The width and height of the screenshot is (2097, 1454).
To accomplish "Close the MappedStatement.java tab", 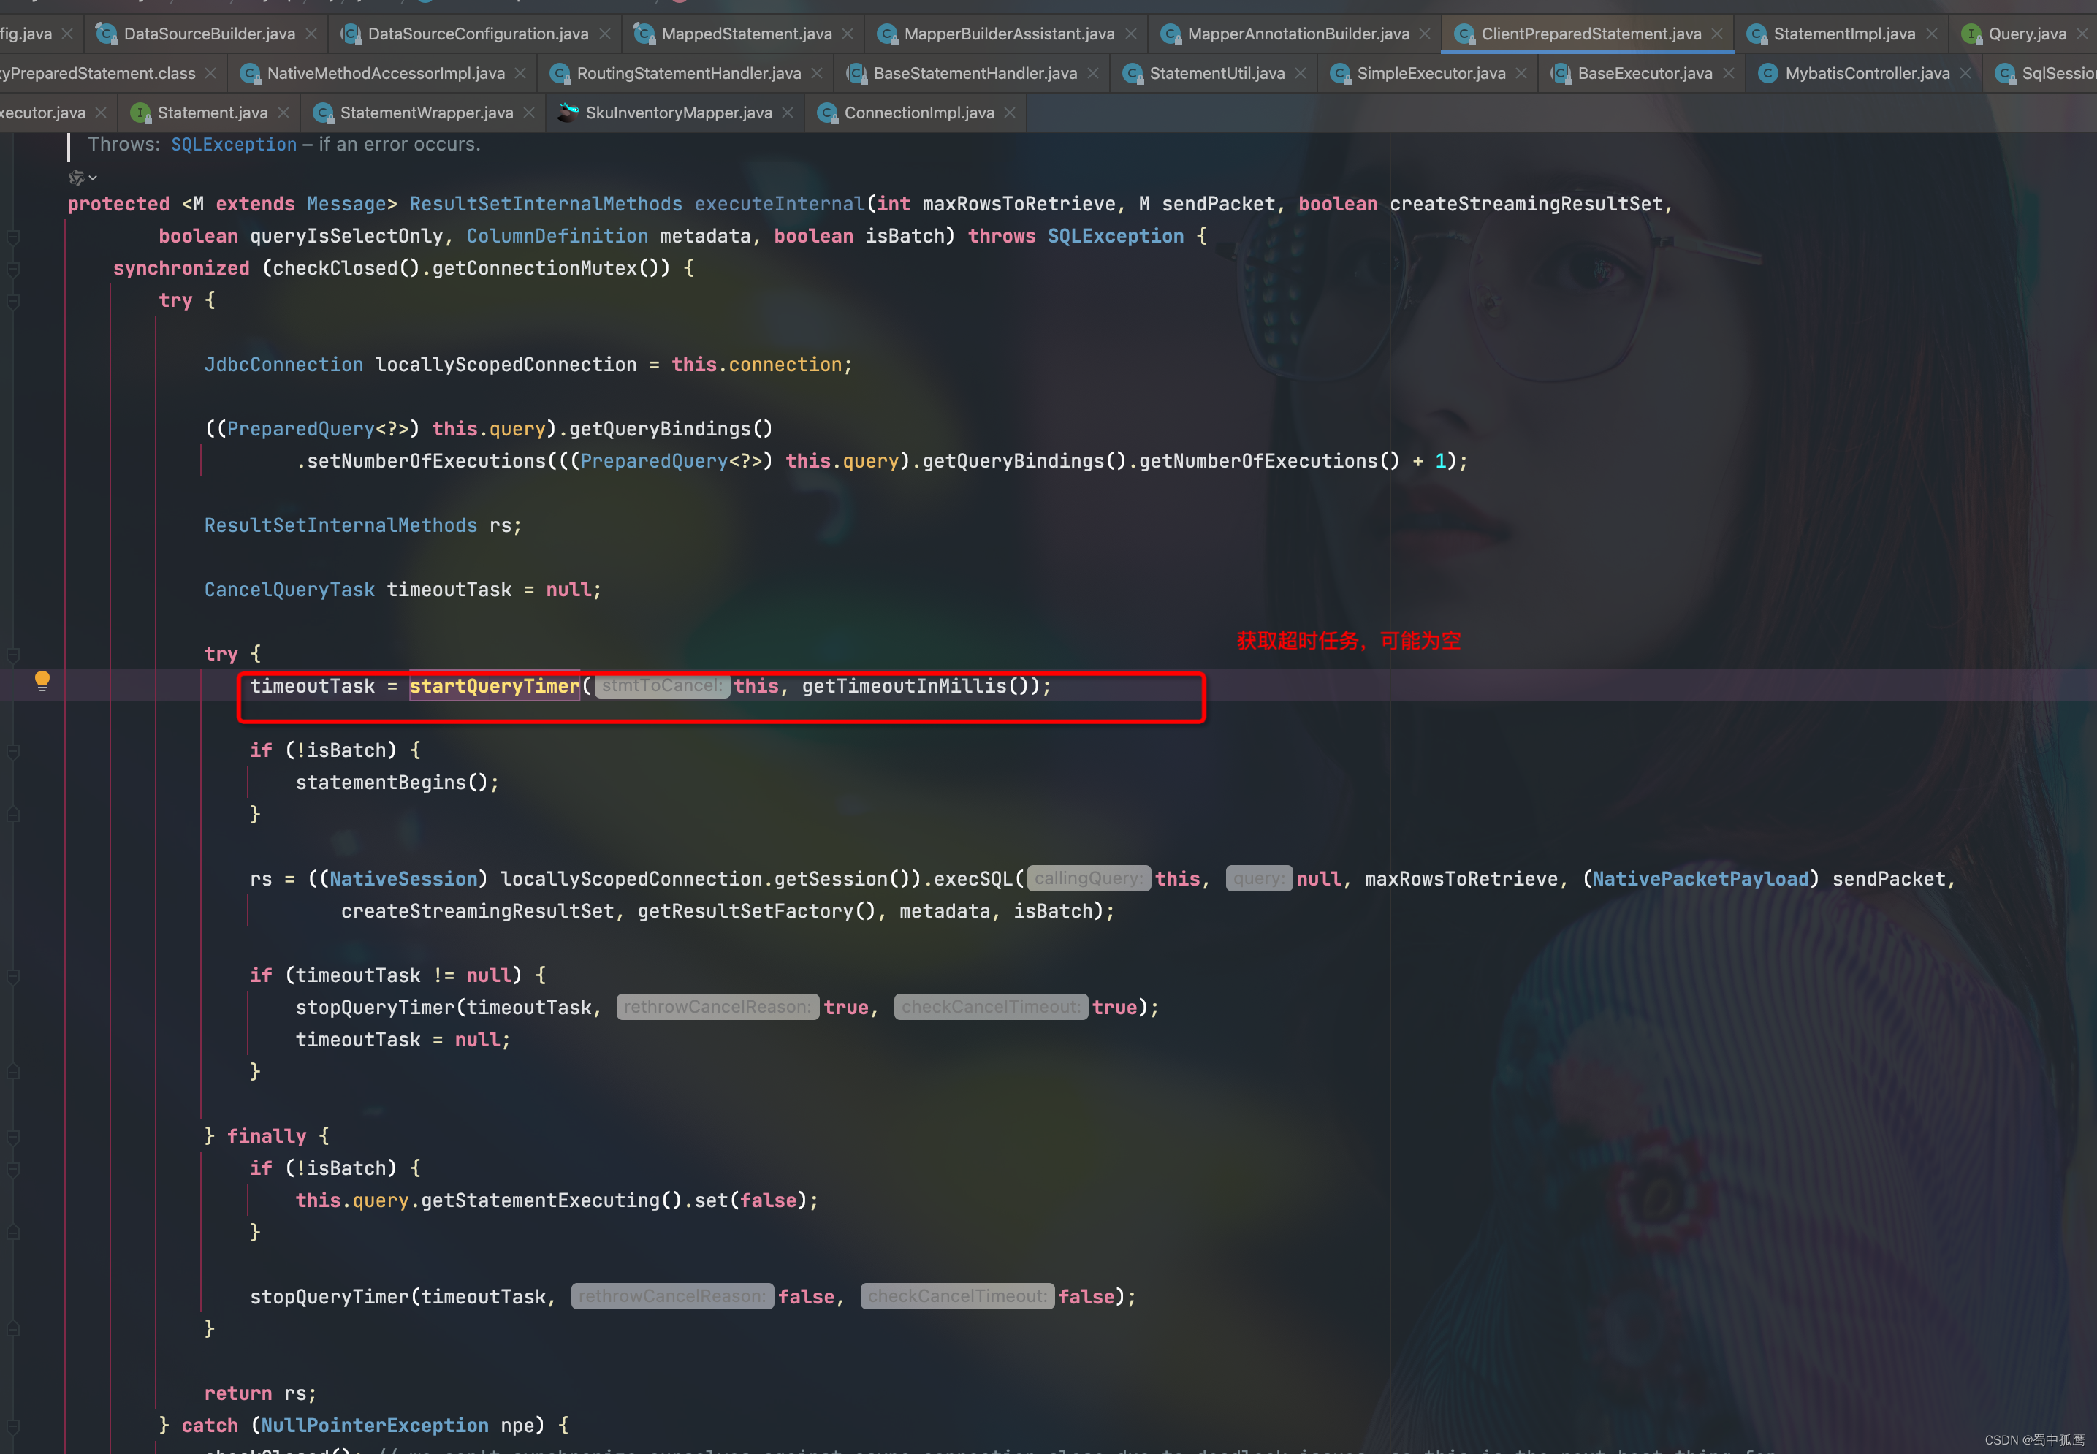I will [847, 34].
